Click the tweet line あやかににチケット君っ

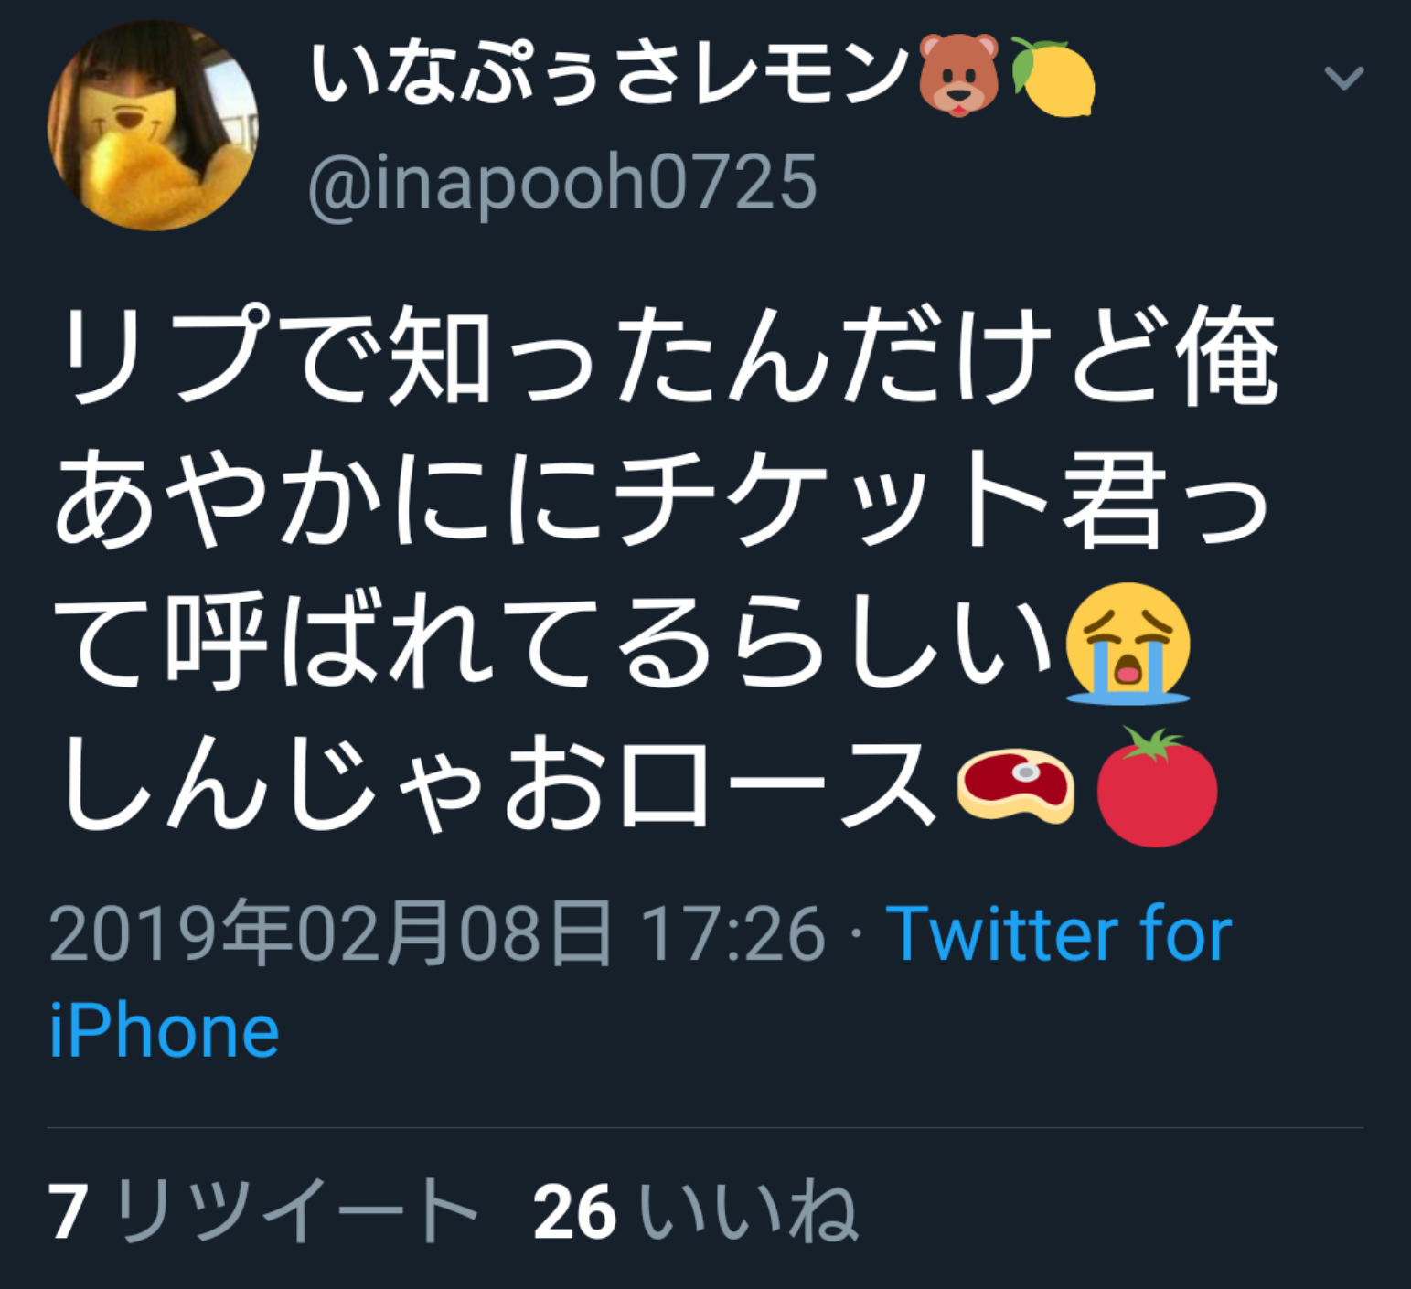pyautogui.click(x=662, y=498)
